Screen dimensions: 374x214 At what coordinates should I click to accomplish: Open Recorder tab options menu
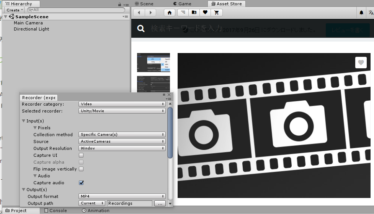coord(169,99)
